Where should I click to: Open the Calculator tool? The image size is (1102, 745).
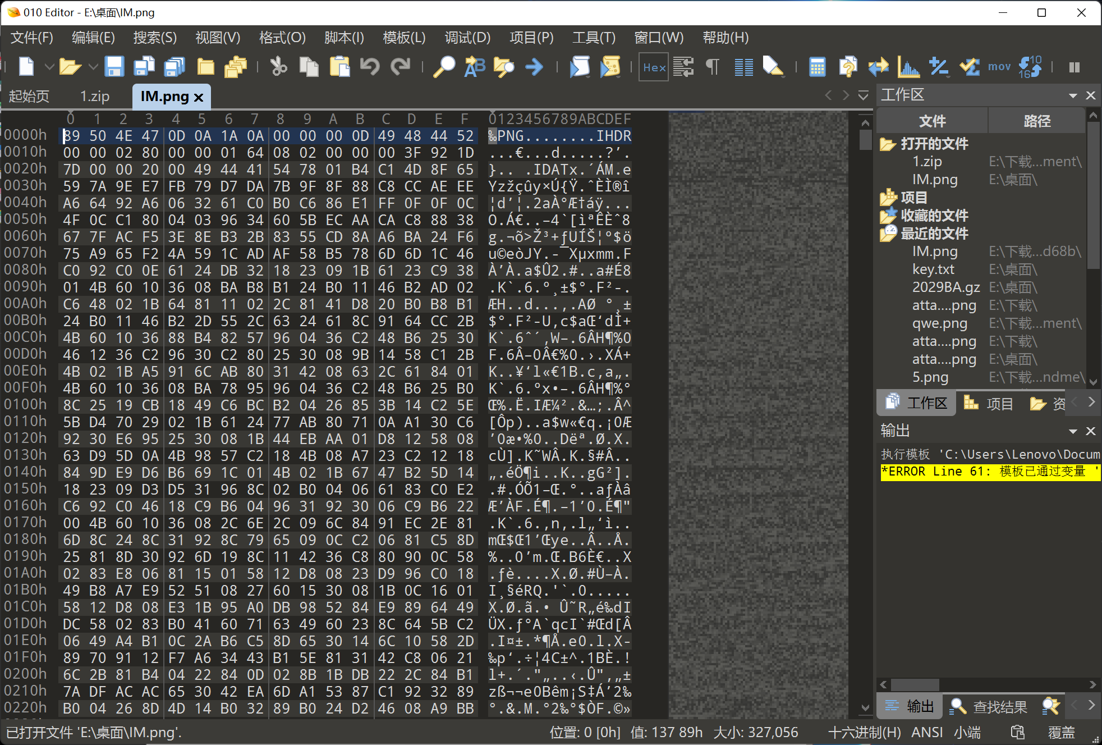click(818, 67)
